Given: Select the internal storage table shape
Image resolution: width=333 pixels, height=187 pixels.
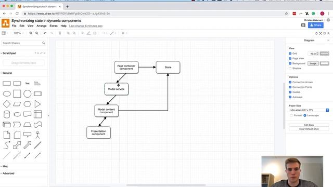Looking at the screenshot, I should [x=37, y=114].
